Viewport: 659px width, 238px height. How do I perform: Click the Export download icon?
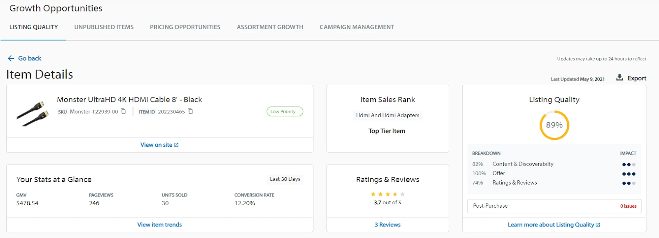point(619,78)
